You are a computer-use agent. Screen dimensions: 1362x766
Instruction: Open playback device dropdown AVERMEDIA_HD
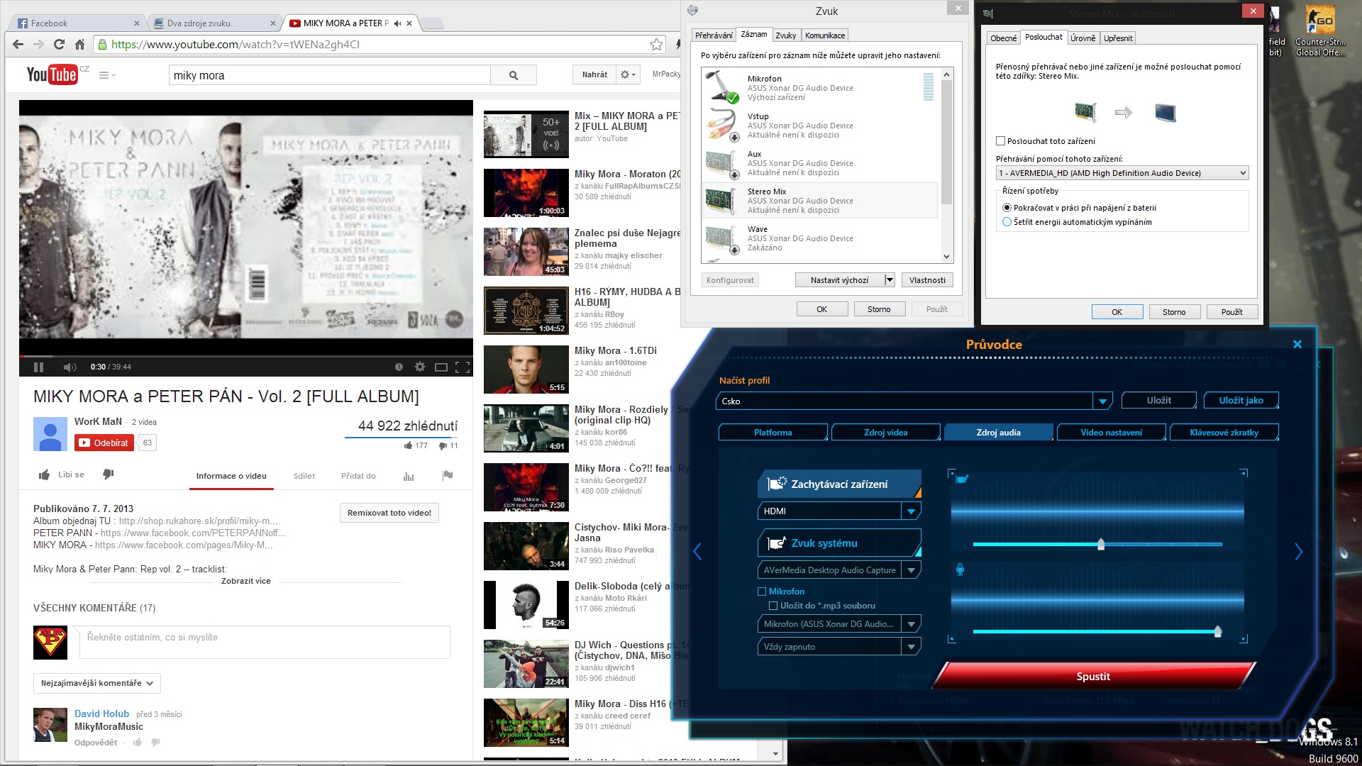(x=1122, y=173)
